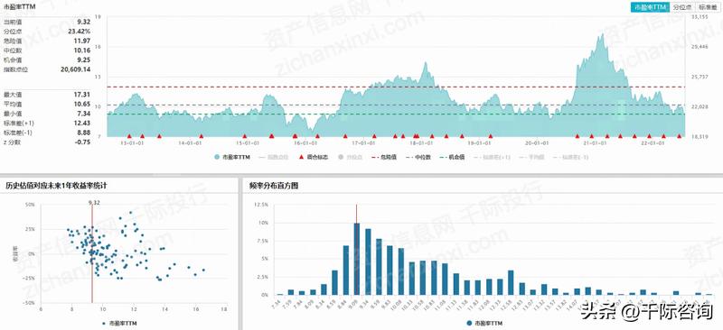Switch to the 标准差 tab at top right
This screenshot has height=330, width=723.
point(709,7)
